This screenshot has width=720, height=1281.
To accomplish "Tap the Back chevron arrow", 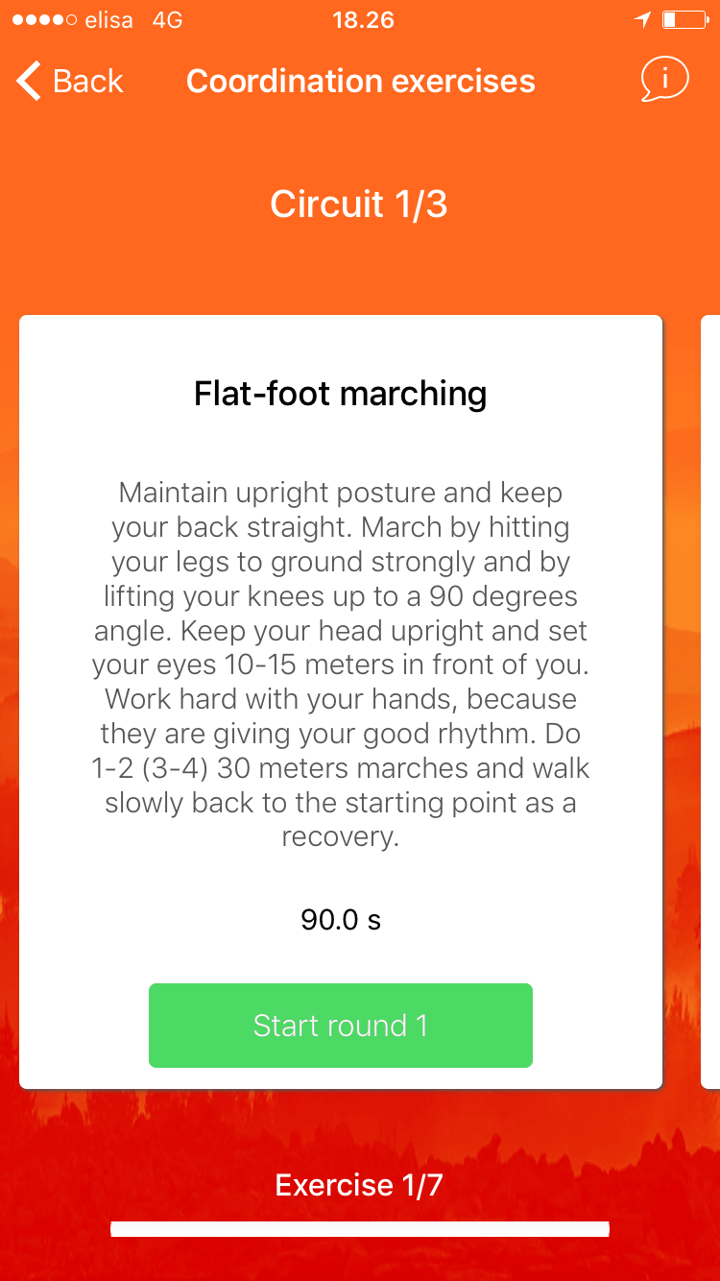I will coord(29,81).
